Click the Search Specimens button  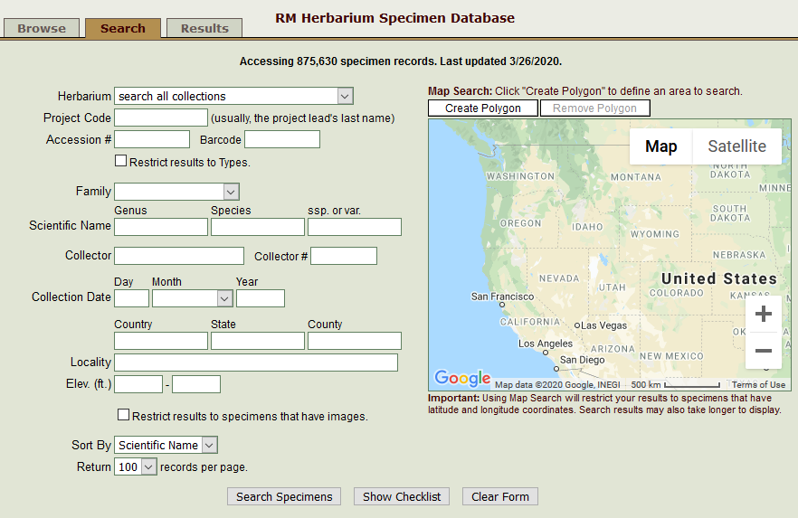pyautogui.click(x=284, y=496)
